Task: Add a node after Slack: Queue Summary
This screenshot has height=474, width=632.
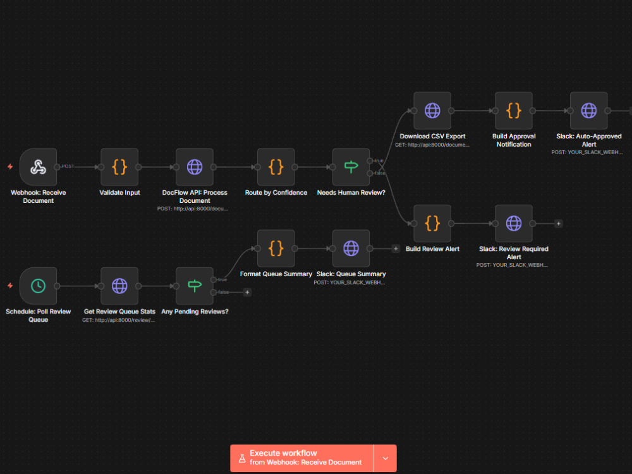Action: [396, 248]
